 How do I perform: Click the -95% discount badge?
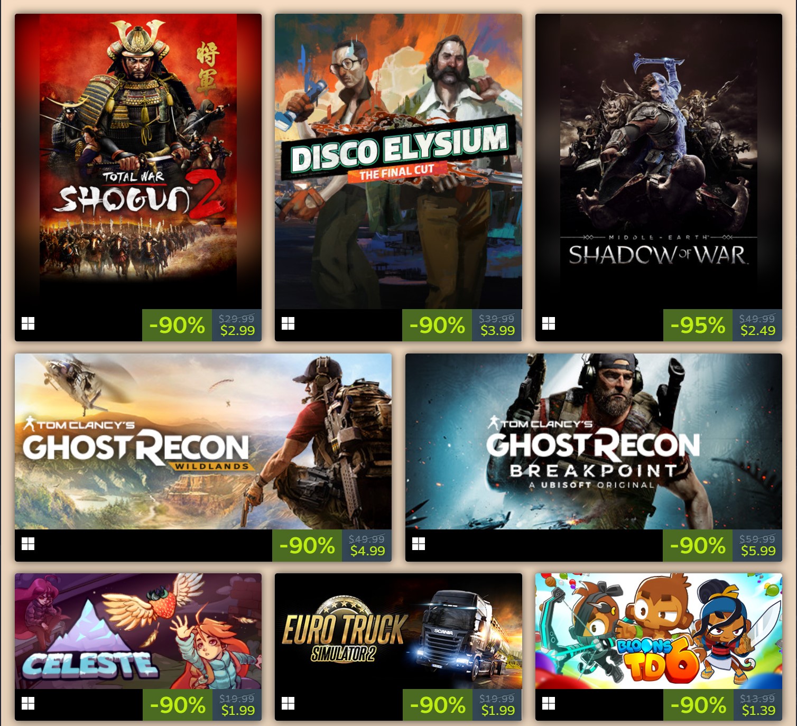tap(698, 325)
